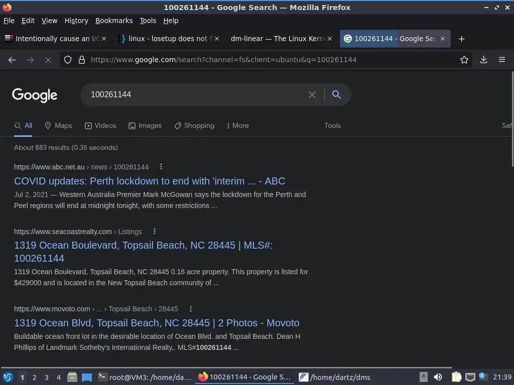Click the taskbar clock showing 21:39

502,377
